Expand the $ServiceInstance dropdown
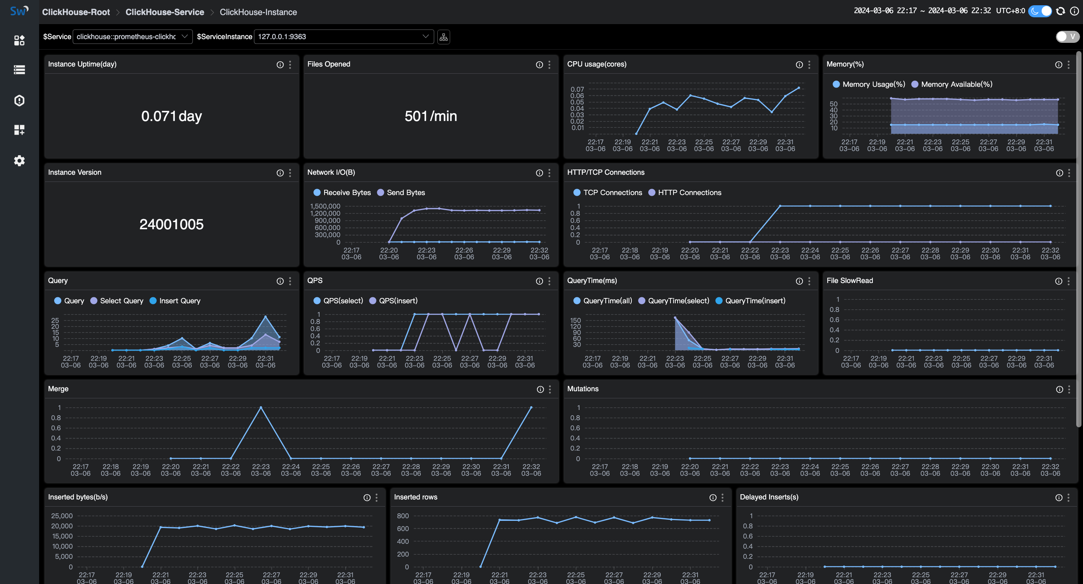The height and width of the screenshot is (584, 1083). 425,36
